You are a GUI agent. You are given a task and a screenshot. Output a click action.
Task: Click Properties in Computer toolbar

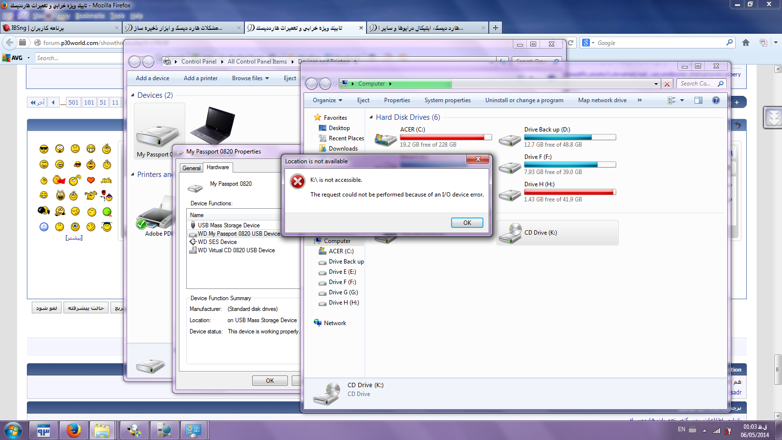point(397,100)
